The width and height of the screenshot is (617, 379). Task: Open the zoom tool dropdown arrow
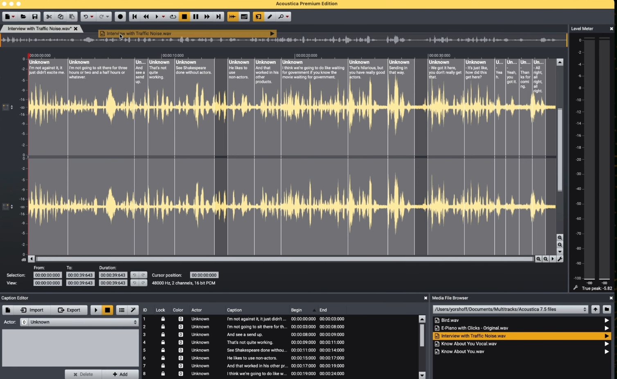click(x=288, y=17)
